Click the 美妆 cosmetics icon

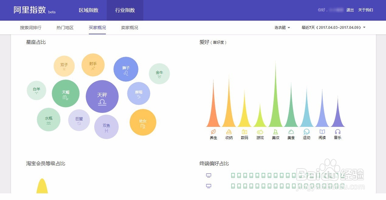click(x=276, y=132)
